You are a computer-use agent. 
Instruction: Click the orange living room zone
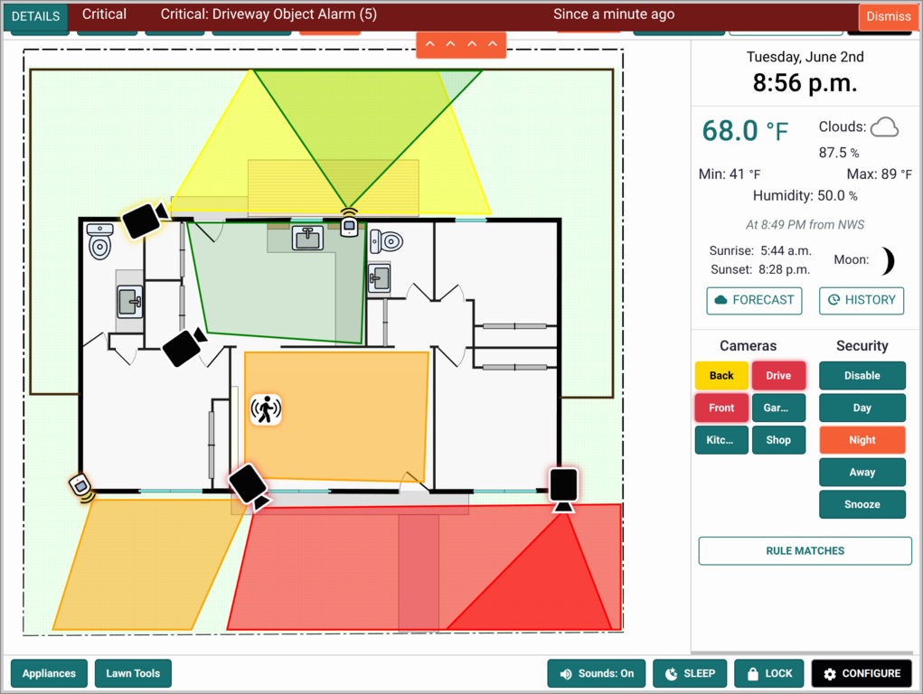(335, 416)
